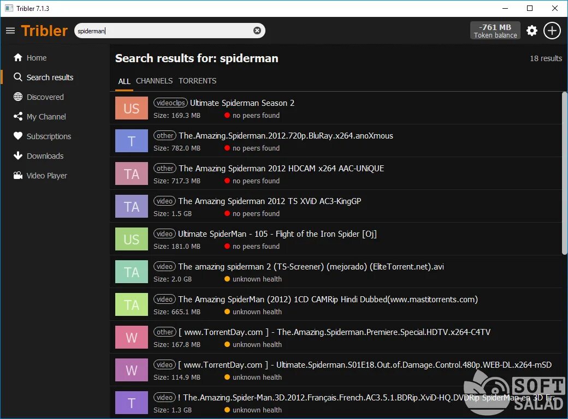Minimize the Tribler window
The image size is (568, 419).
(505, 8)
